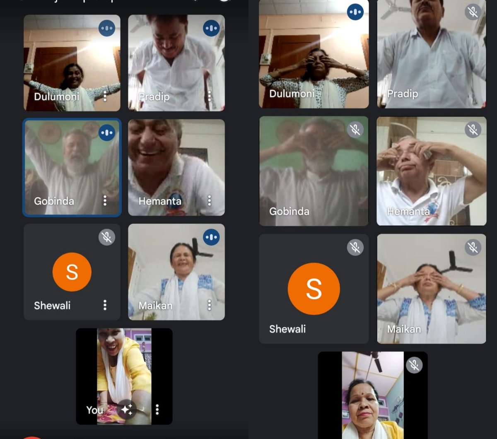Select Maikan's video tile in the left screenshot
This screenshot has width=497, height=439.
176,272
